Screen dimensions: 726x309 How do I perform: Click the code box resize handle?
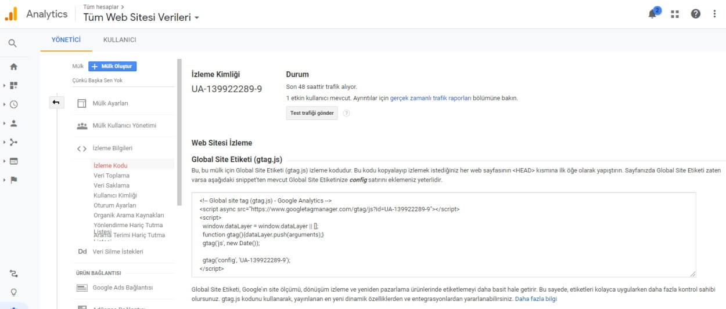tap(692, 273)
